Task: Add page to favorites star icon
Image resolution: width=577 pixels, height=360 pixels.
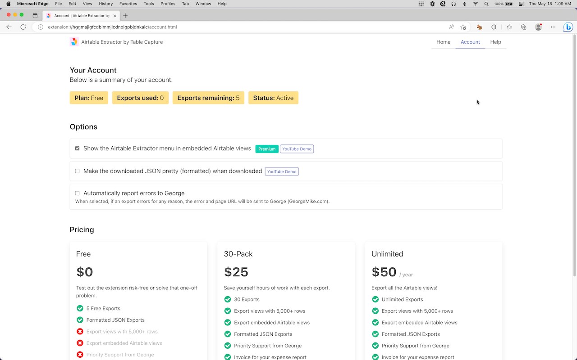Action: click(x=463, y=27)
